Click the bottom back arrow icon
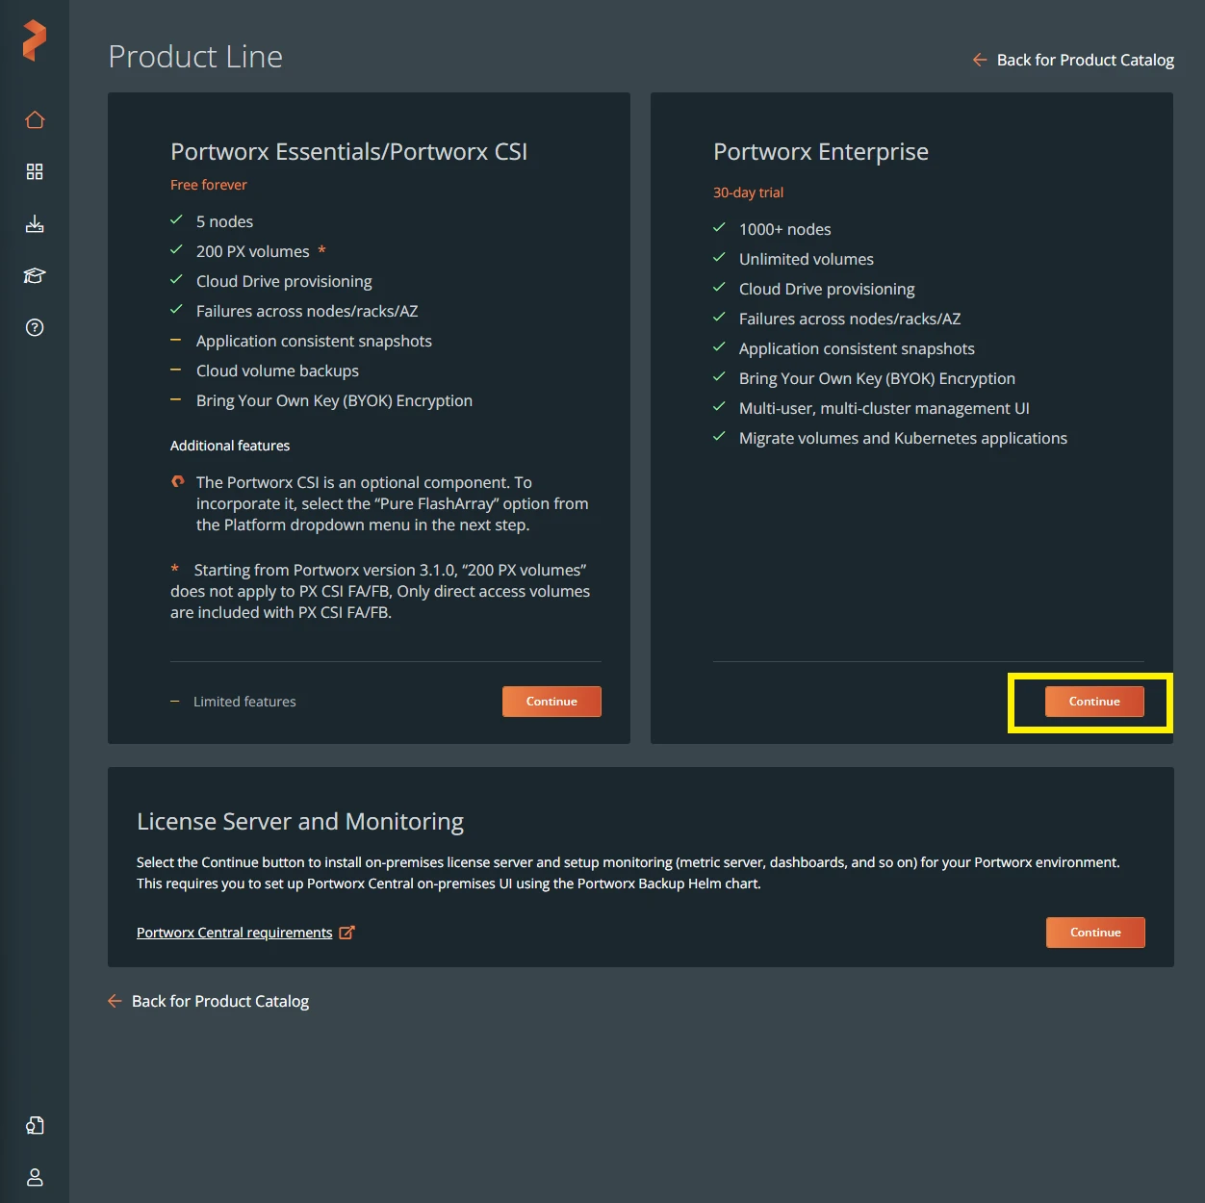The height and width of the screenshot is (1203, 1205). pyautogui.click(x=115, y=1001)
